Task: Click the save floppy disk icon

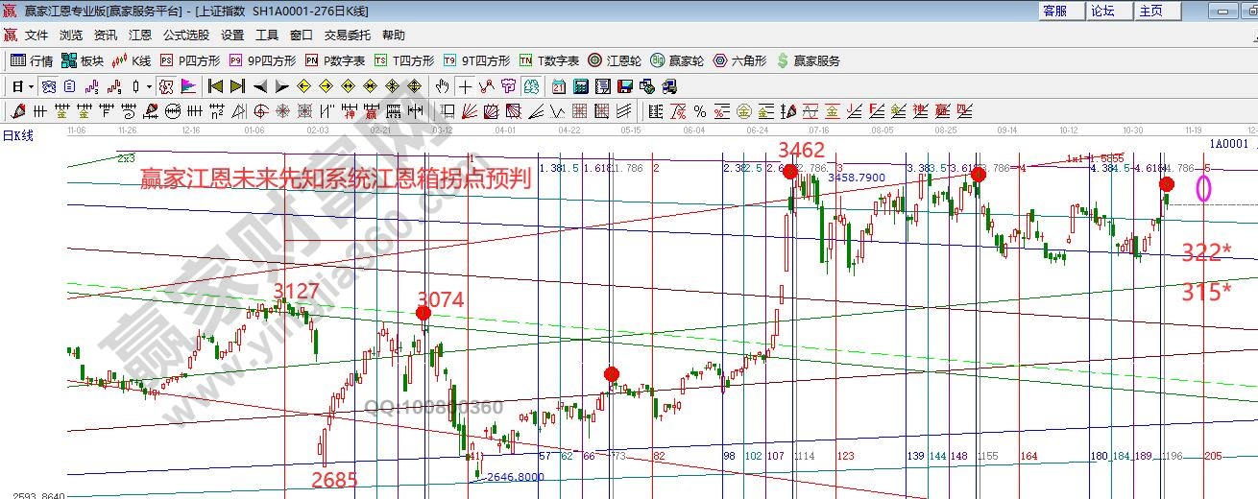Action: pos(624,86)
